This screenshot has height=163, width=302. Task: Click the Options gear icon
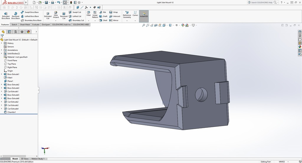point(79,2)
